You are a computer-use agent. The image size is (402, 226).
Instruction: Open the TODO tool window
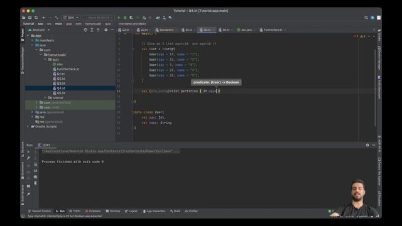pyautogui.click(x=75, y=211)
